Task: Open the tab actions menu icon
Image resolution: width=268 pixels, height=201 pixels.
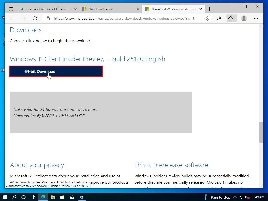Action: click(11, 9)
